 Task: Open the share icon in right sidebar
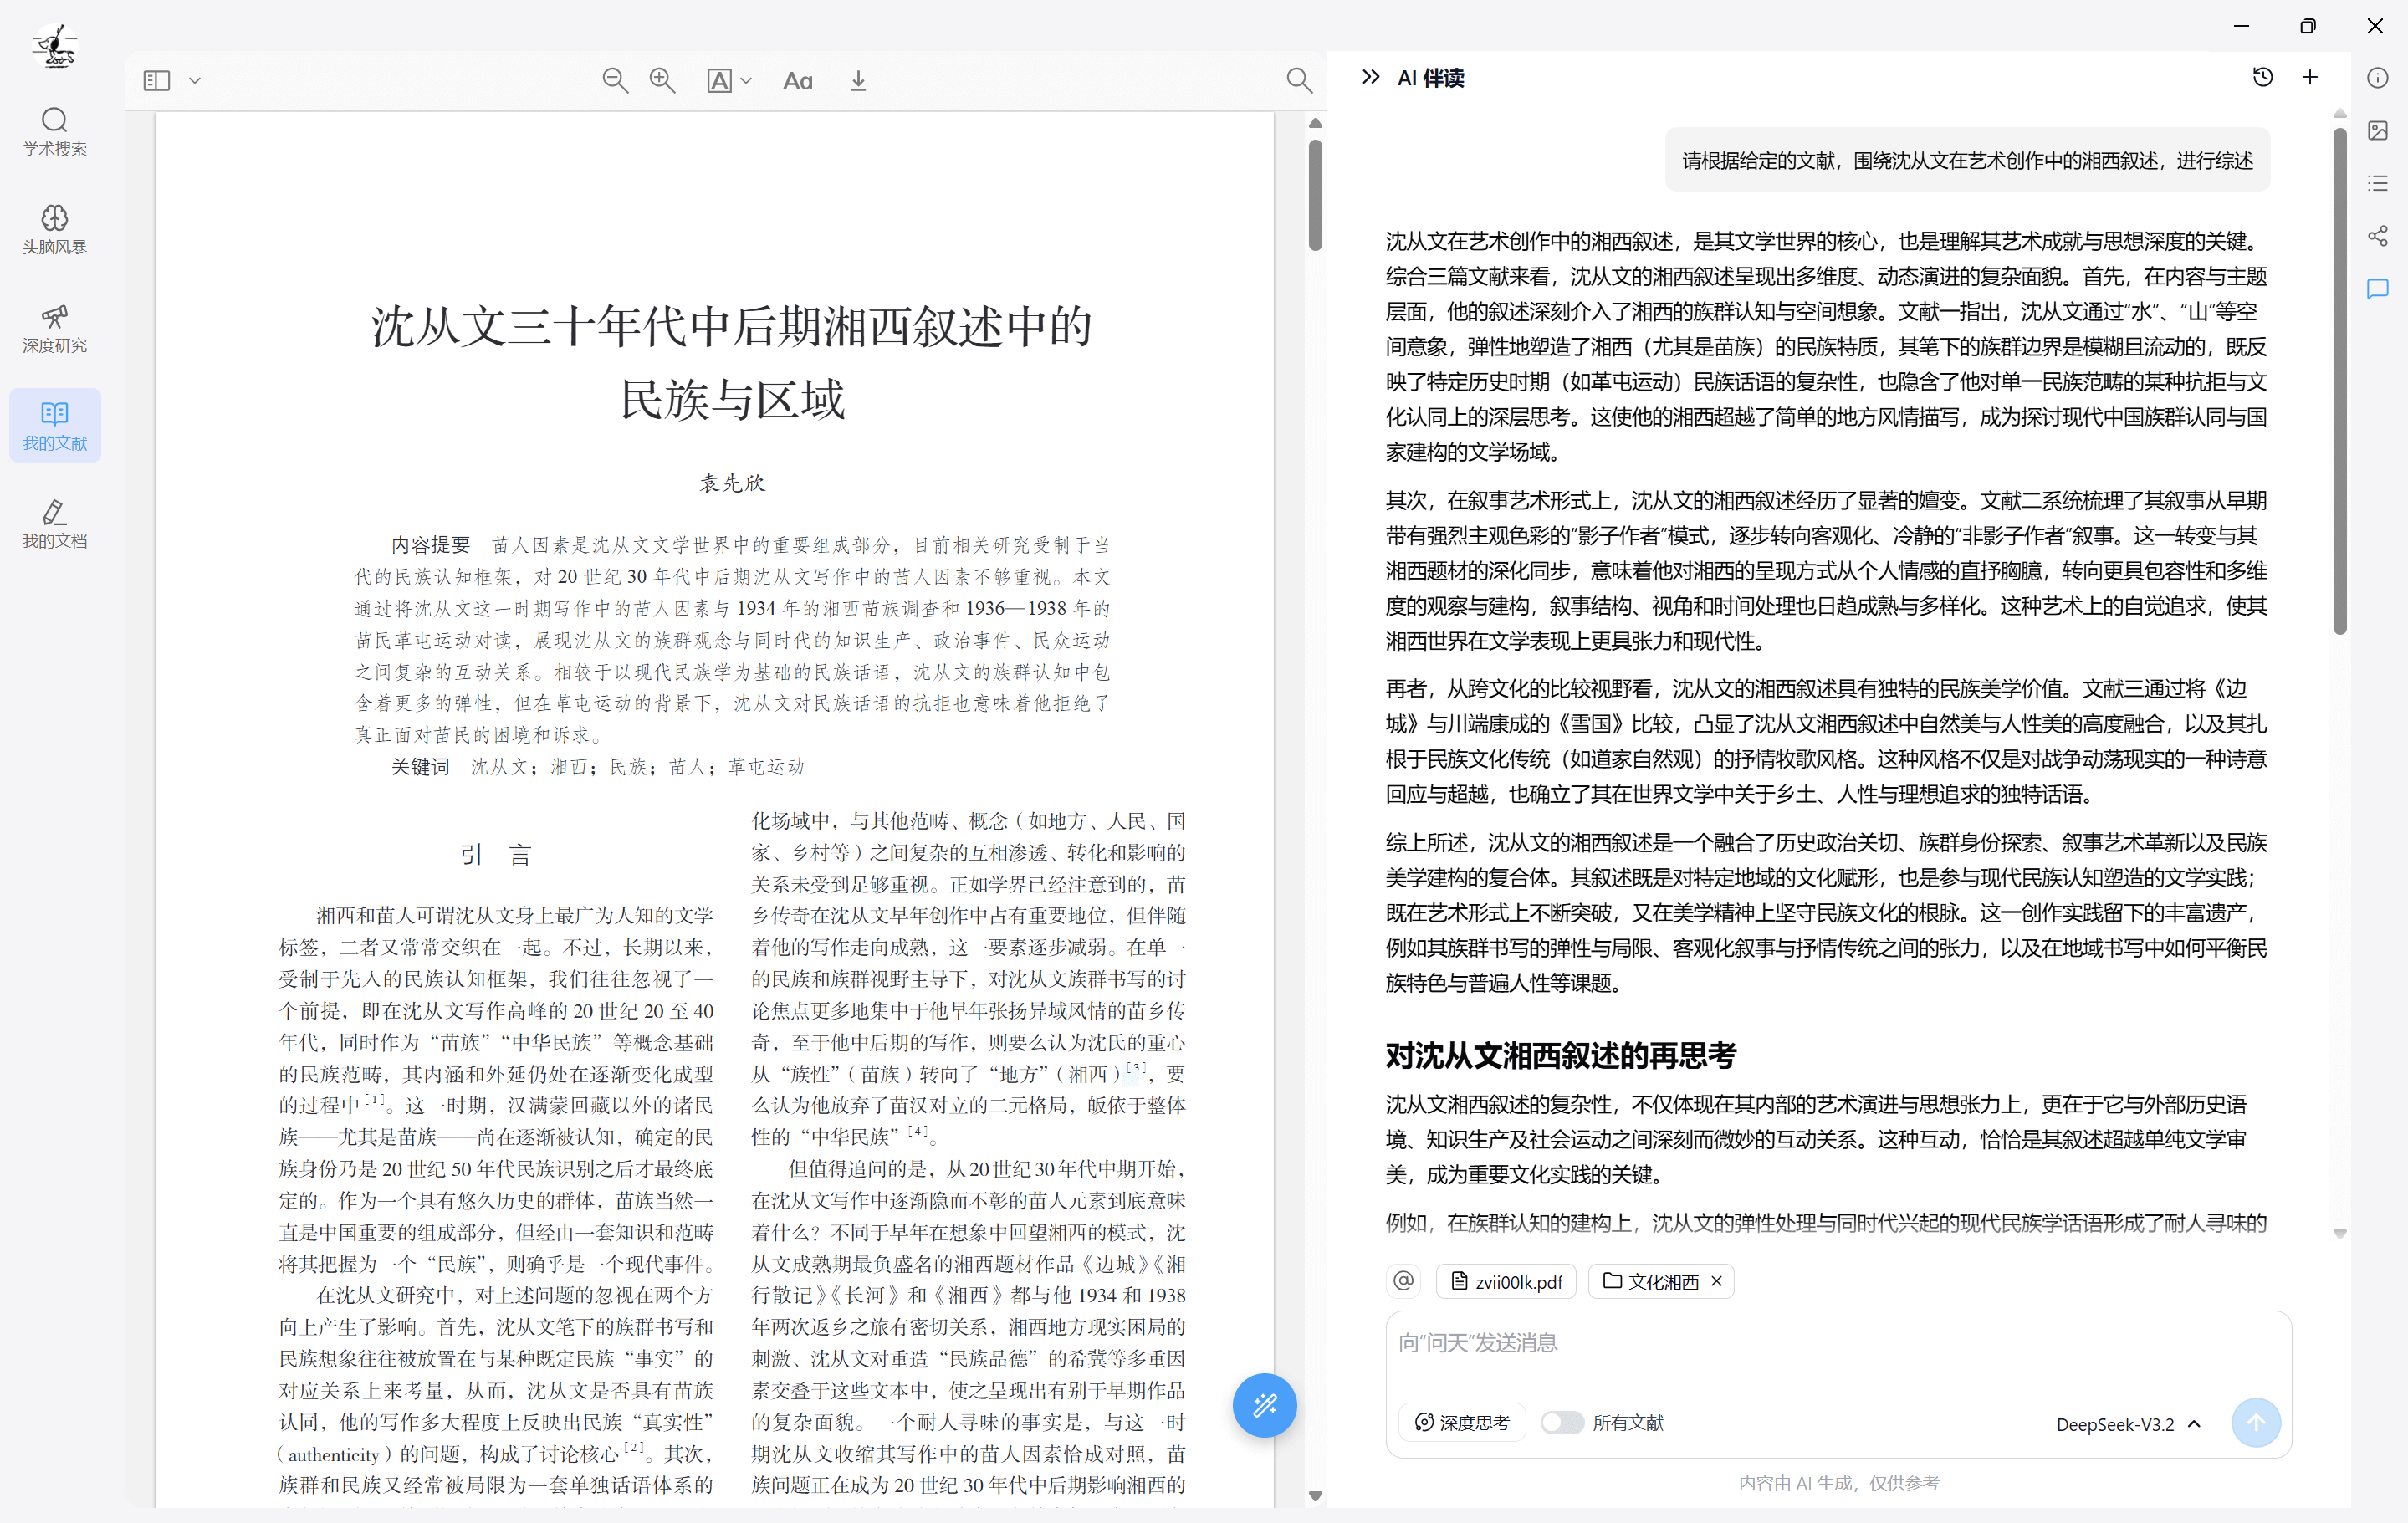click(x=2377, y=236)
